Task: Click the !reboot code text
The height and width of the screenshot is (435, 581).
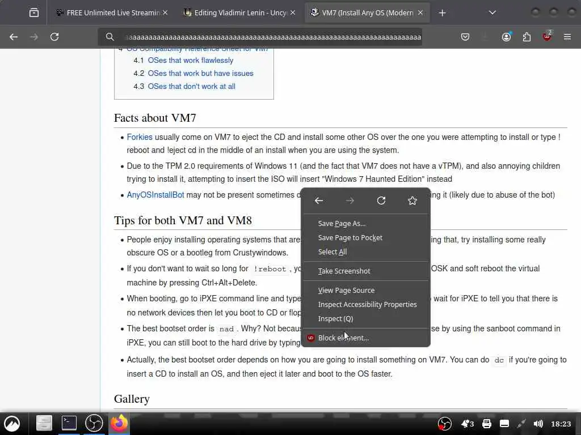Action: [270, 269]
